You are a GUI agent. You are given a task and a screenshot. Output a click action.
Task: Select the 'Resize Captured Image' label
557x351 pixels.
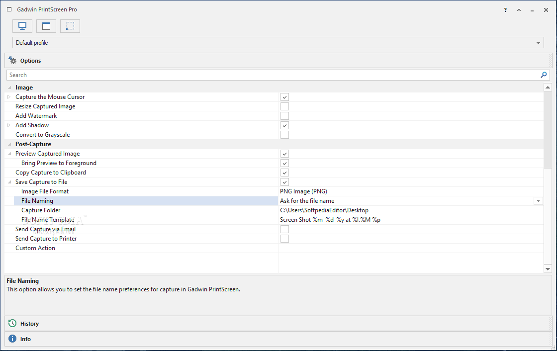point(45,106)
